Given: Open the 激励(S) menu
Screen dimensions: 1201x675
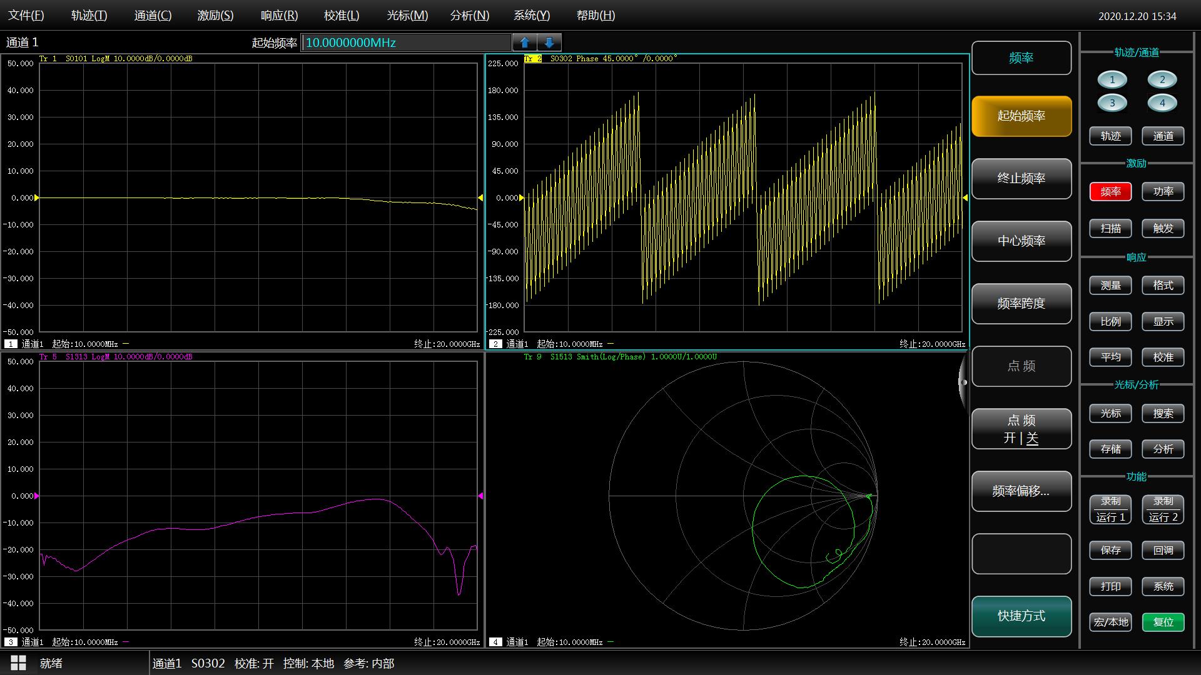Looking at the screenshot, I should (x=215, y=16).
